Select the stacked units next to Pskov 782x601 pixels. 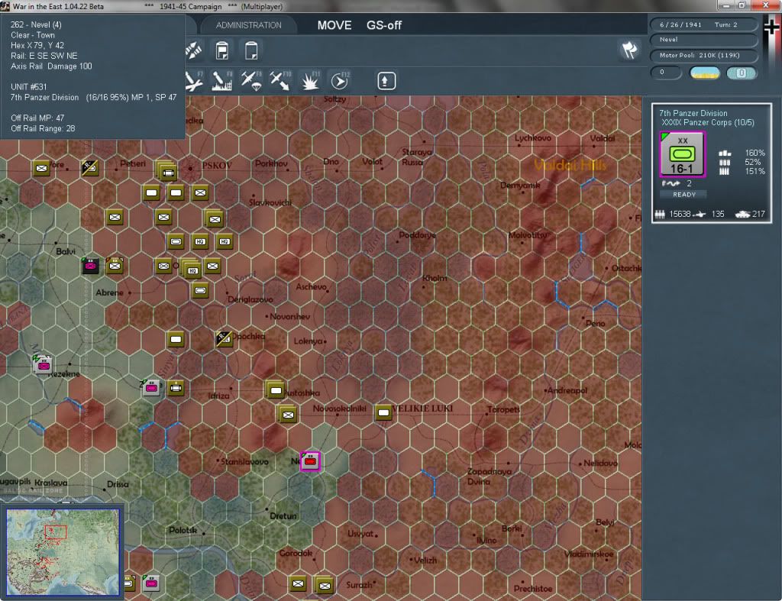pos(167,172)
